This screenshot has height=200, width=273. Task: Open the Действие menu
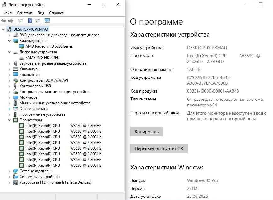pyautogui.click(x=25, y=13)
